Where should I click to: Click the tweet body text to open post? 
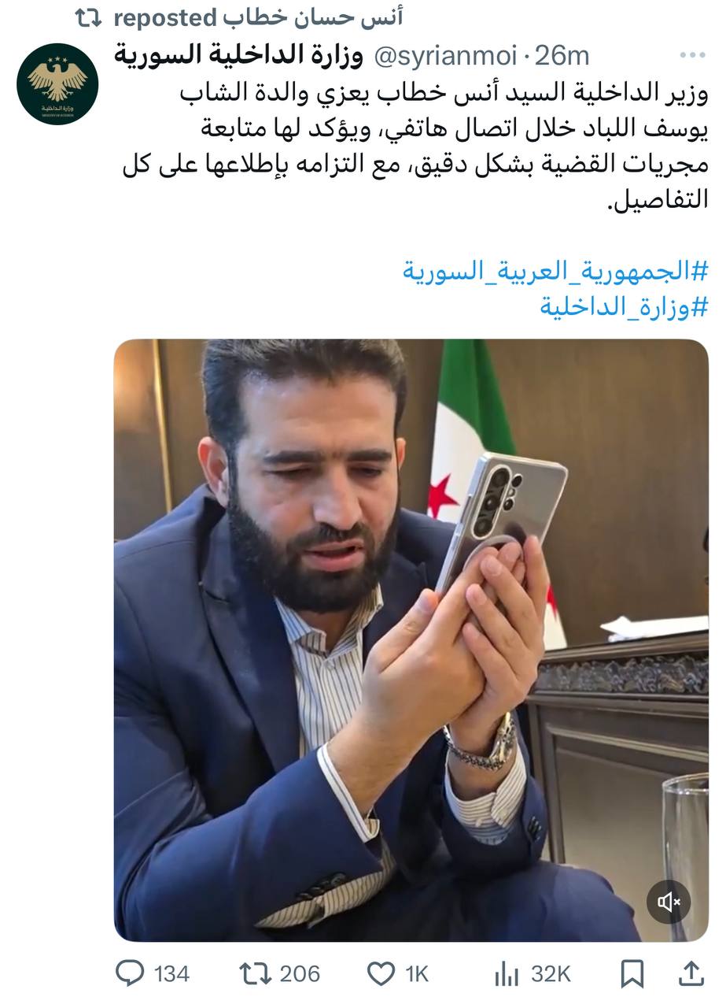pyautogui.click(x=416, y=146)
